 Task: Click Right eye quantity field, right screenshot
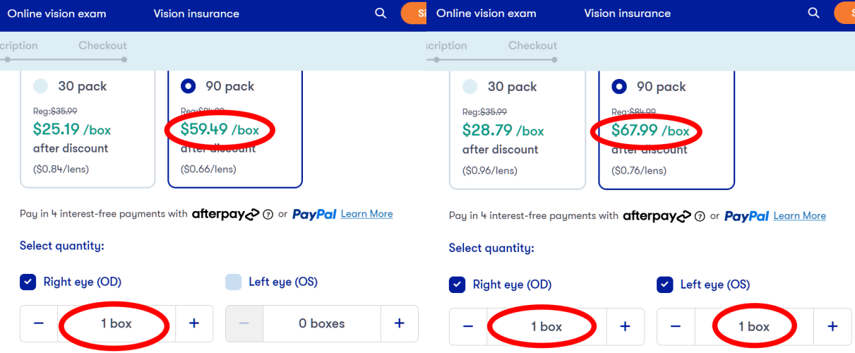pos(546,326)
